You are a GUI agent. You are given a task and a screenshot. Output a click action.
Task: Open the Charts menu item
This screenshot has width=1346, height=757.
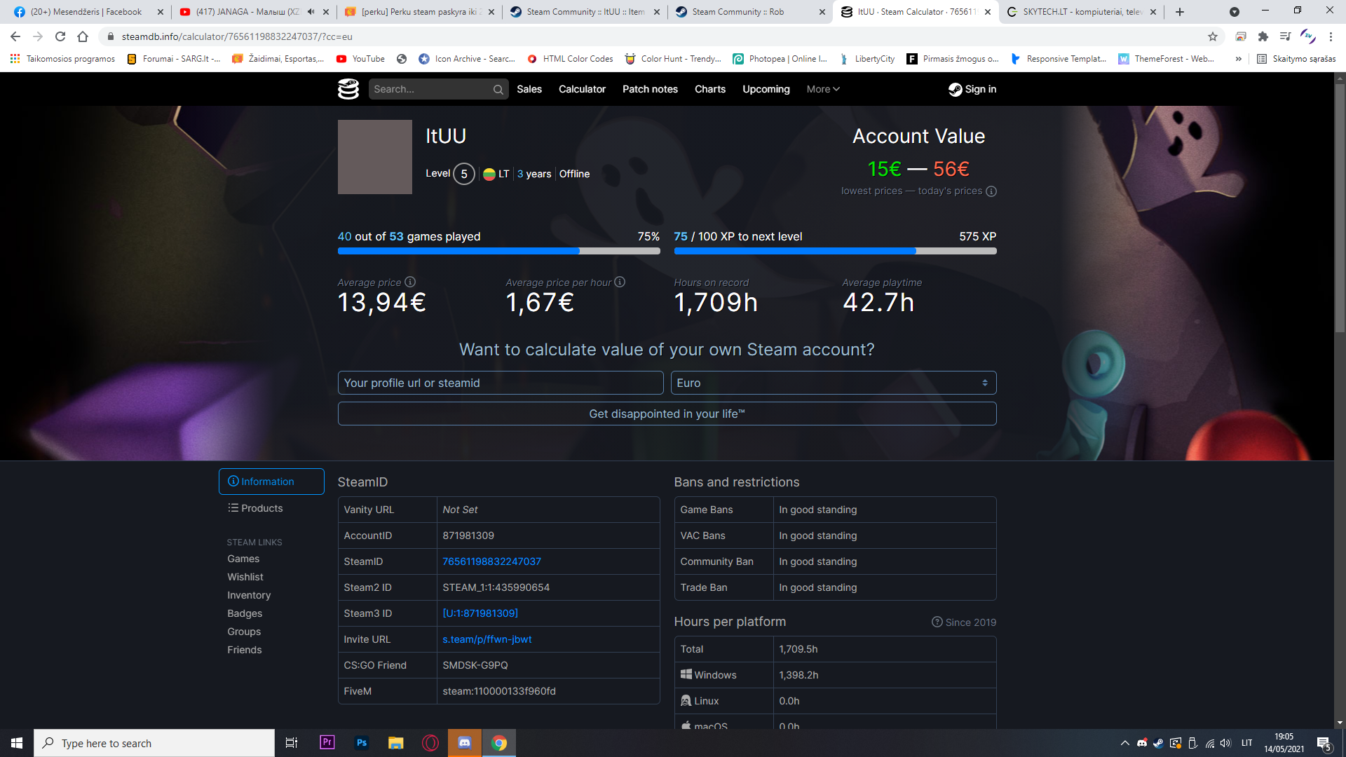click(x=710, y=89)
